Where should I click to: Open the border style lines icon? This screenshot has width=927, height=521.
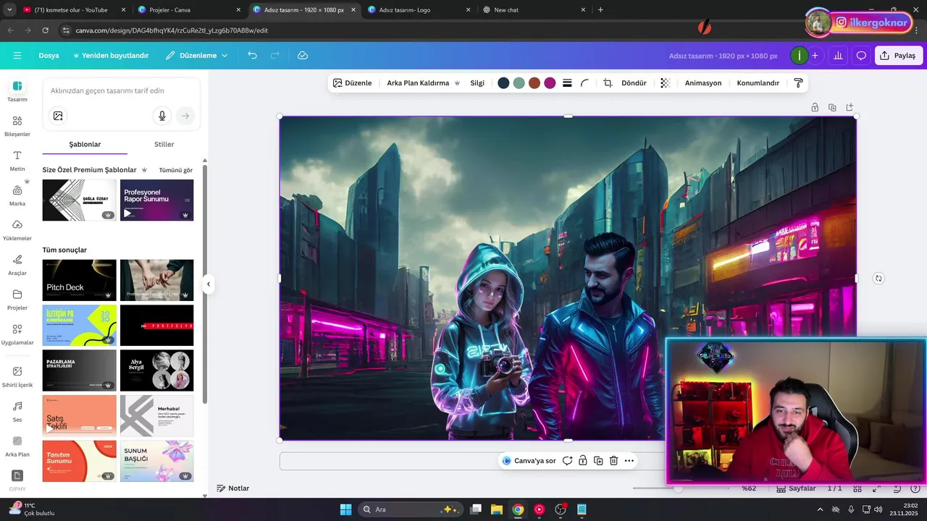click(567, 83)
